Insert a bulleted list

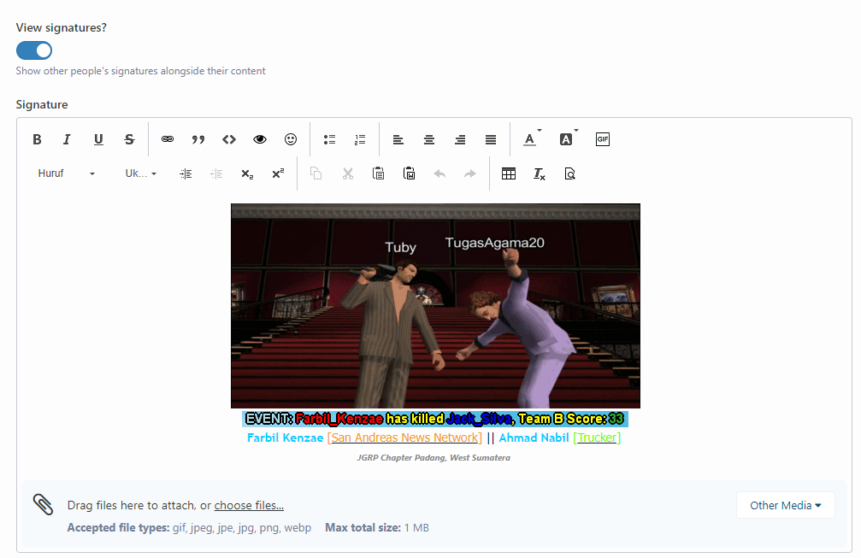[x=329, y=139]
